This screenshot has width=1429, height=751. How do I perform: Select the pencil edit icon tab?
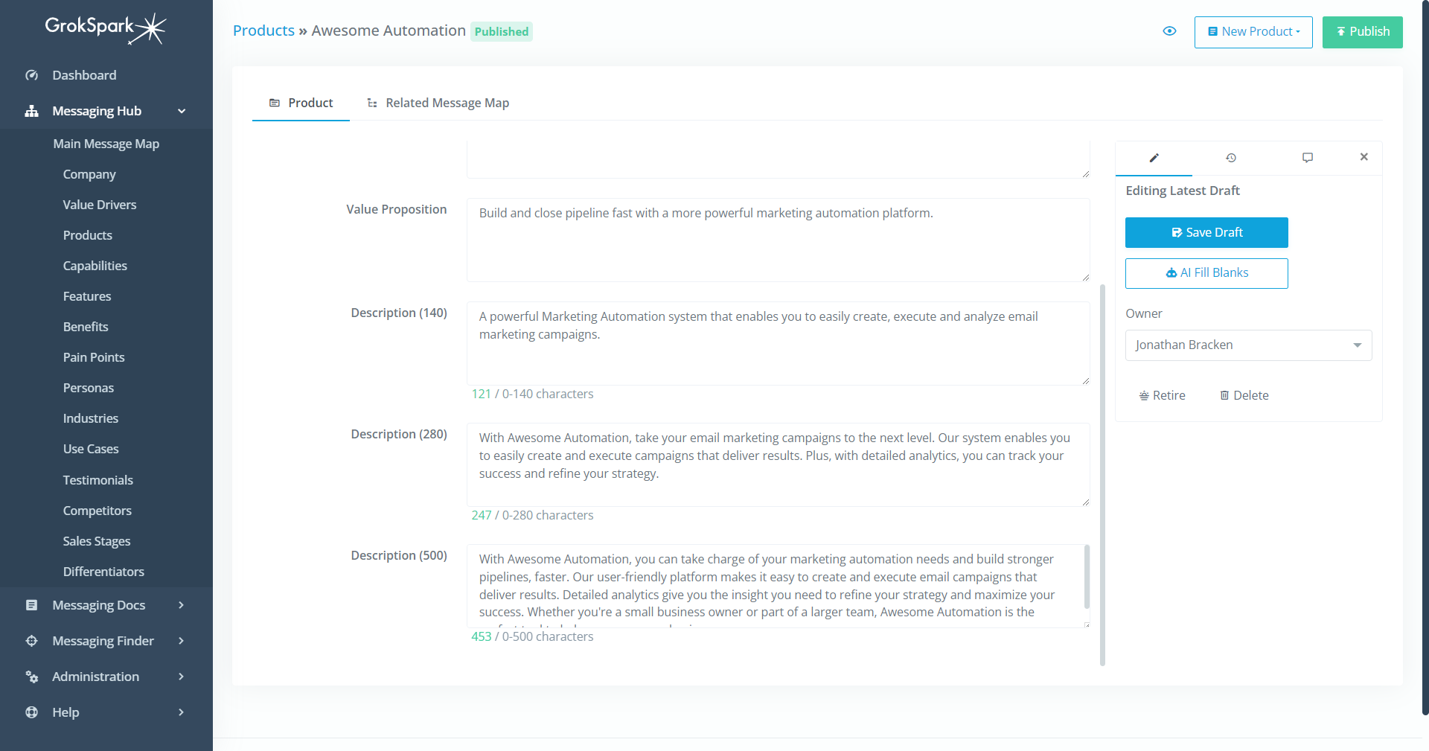1154,158
